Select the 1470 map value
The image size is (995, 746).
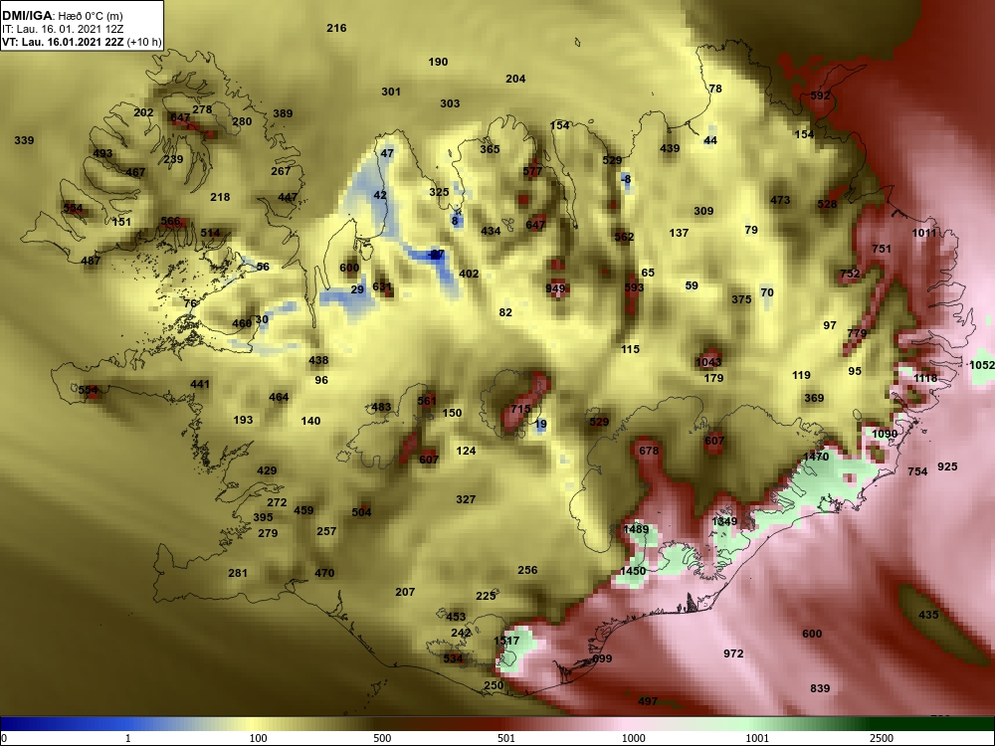click(816, 457)
